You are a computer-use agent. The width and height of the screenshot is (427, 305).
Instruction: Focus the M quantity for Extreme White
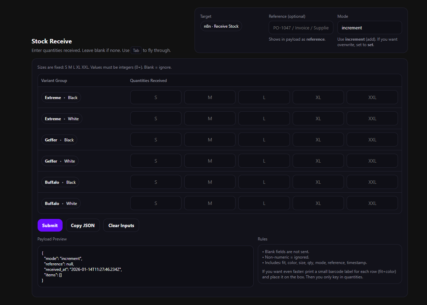(210, 119)
